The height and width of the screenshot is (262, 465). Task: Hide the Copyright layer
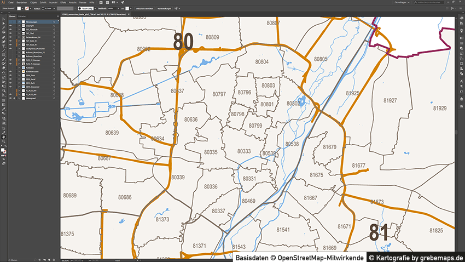point(10,25)
